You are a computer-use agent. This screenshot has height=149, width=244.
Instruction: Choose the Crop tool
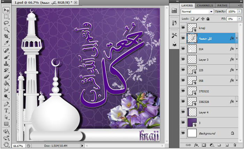pyautogui.click(x=6, y=36)
